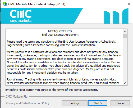Click the empty scrollbar track below the thumb
Viewport: 133px width, 108px height.
125,60
